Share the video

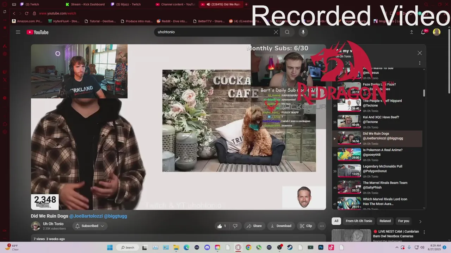coord(254,226)
